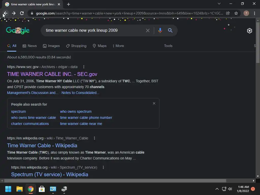The height and width of the screenshot is (195, 260).
Task: Click into the Google search box text
Action: pyautogui.click(x=82, y=30)
